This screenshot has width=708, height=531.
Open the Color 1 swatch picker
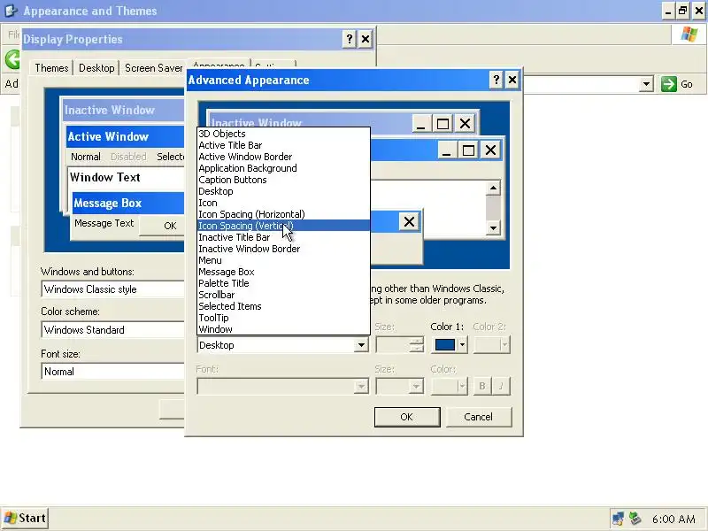coord(445,345)
